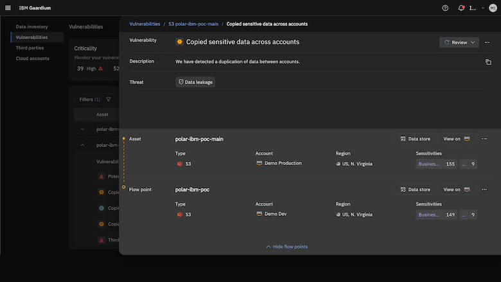Click View on AWS for polar-ibm-poc
Viewport: 501px width, 282px height.
457,189
